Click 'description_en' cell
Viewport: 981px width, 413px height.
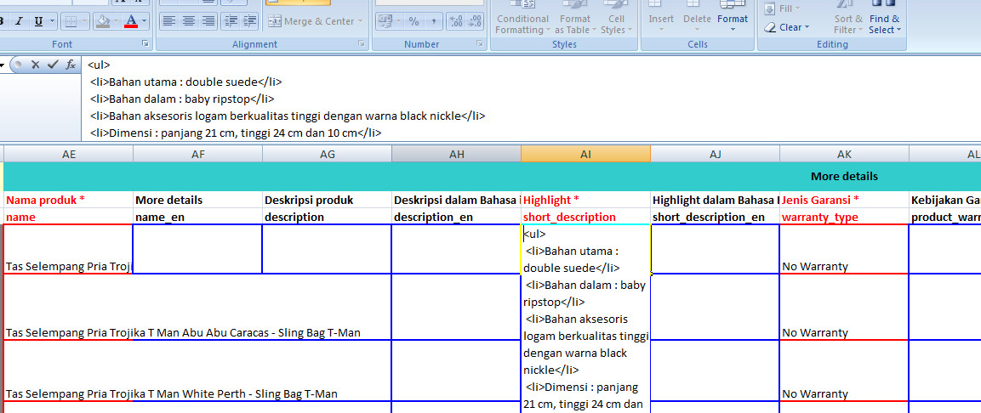click(456, 217)
